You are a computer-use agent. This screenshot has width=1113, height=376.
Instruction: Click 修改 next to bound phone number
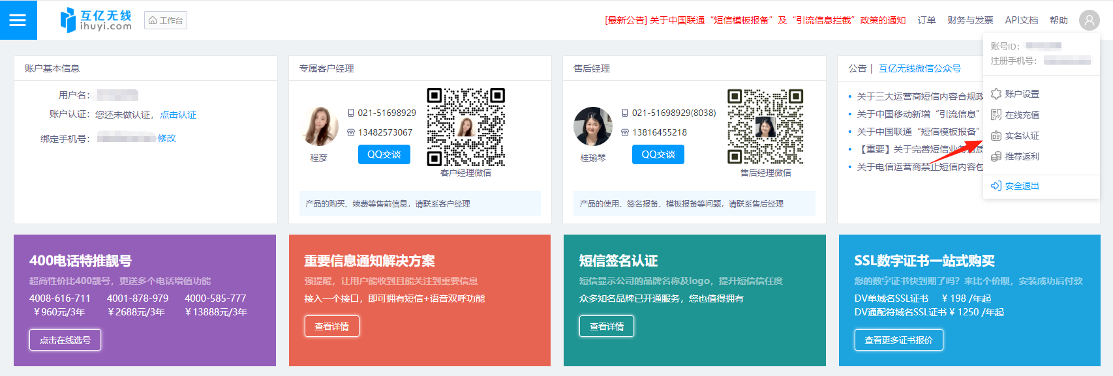[x=167, y=138]
